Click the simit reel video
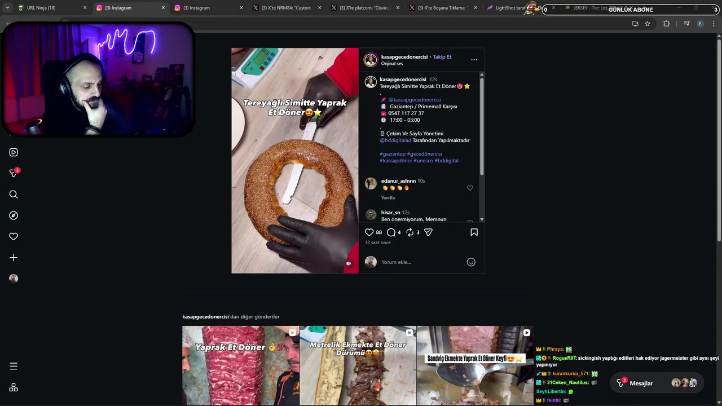722x406 pixels. point(294,161)
